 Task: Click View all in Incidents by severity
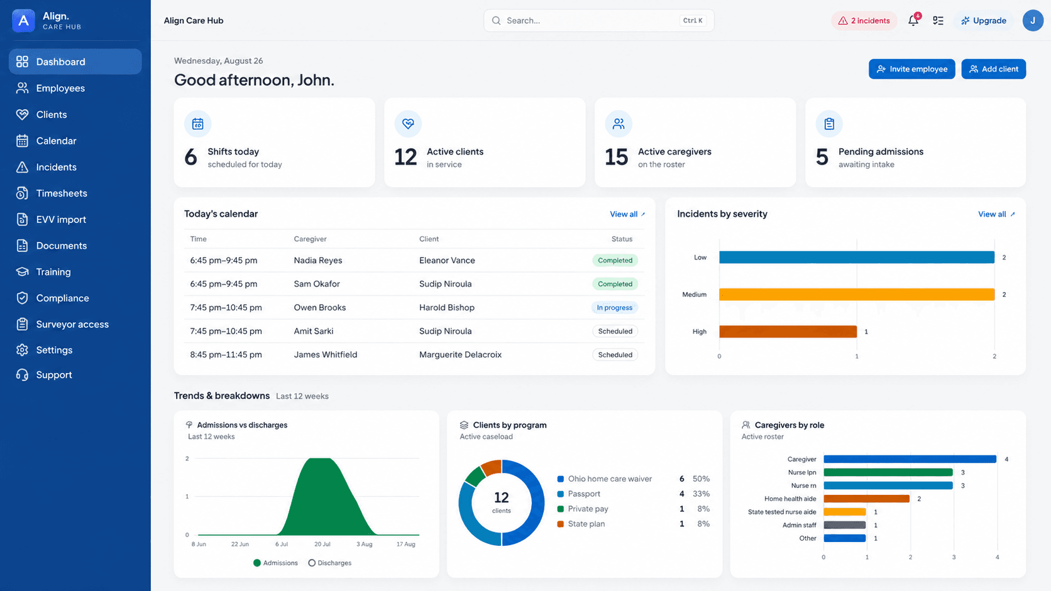996,214
